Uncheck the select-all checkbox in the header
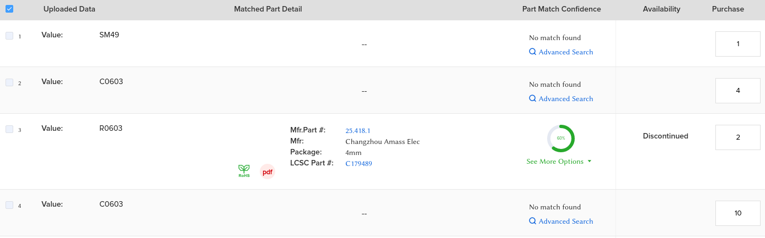The width and height of the screenshot is (765, 238). click(x=9, y=9)
